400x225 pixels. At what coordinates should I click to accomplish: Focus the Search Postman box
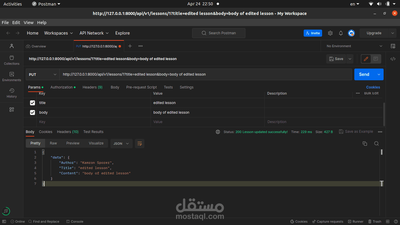[x=219, y=33]
